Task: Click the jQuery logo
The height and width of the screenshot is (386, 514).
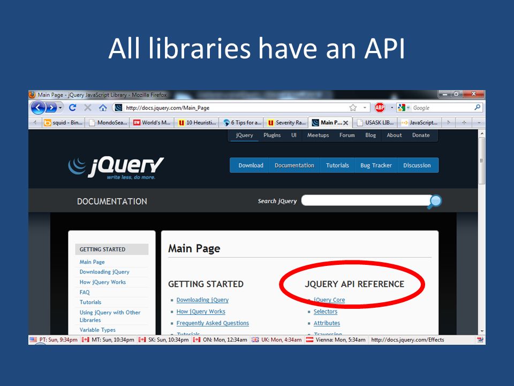Action: (116, 167)
